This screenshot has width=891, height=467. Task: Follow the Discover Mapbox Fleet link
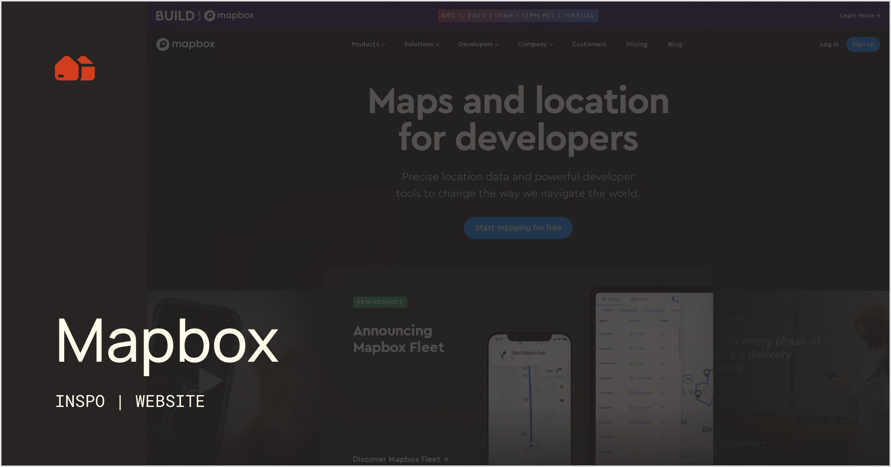click(x=400, y=459)
